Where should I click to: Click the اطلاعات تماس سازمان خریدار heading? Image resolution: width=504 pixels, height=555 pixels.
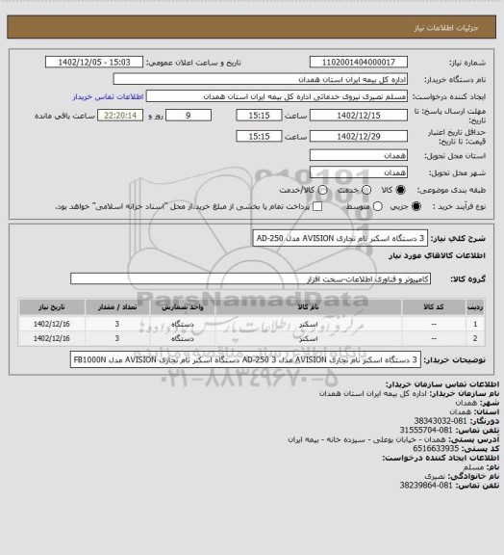(442, 384)
